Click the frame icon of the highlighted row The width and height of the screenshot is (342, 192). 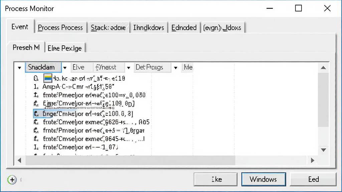(36, 114)
